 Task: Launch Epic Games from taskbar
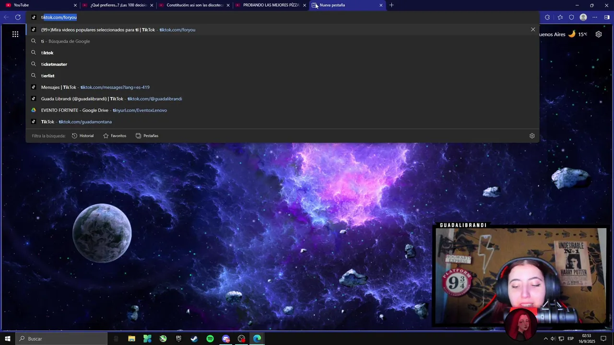179,339
